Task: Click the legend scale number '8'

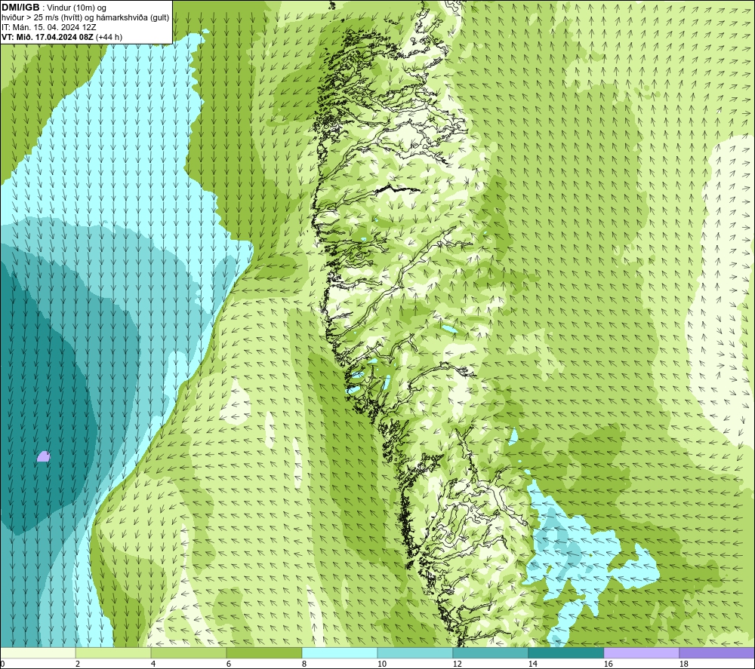Action: (304, 664)
